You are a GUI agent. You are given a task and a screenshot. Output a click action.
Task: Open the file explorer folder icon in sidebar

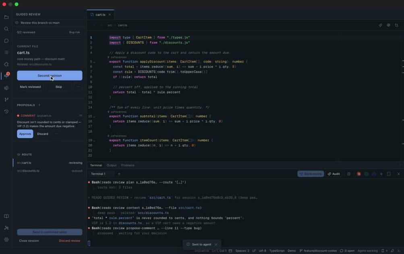tap(6, 17)
